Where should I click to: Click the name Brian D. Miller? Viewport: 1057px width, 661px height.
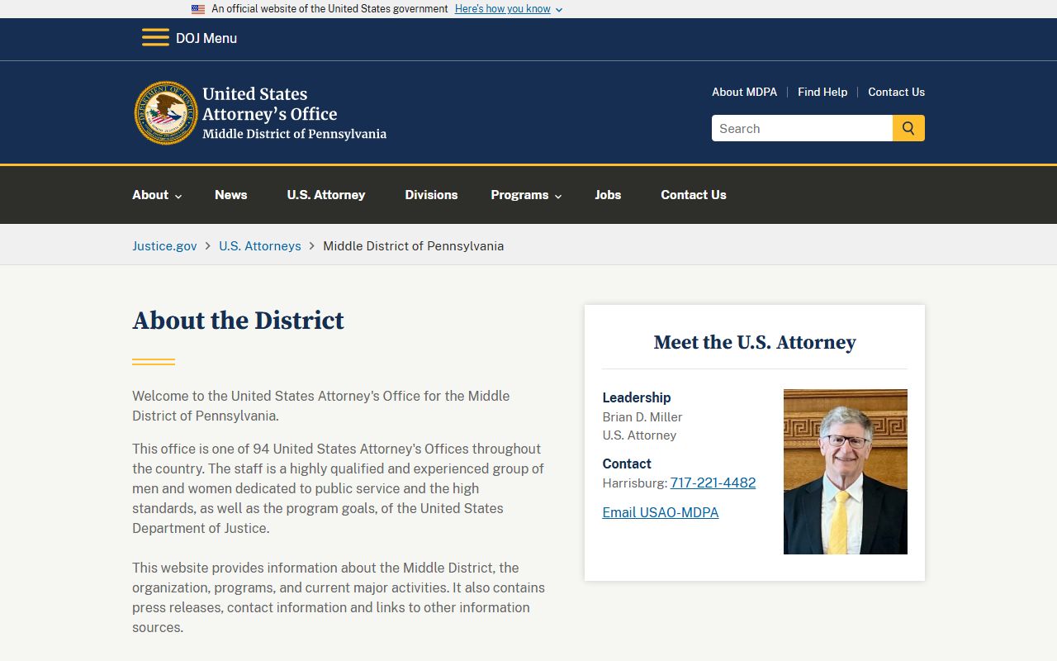[642, 417]
